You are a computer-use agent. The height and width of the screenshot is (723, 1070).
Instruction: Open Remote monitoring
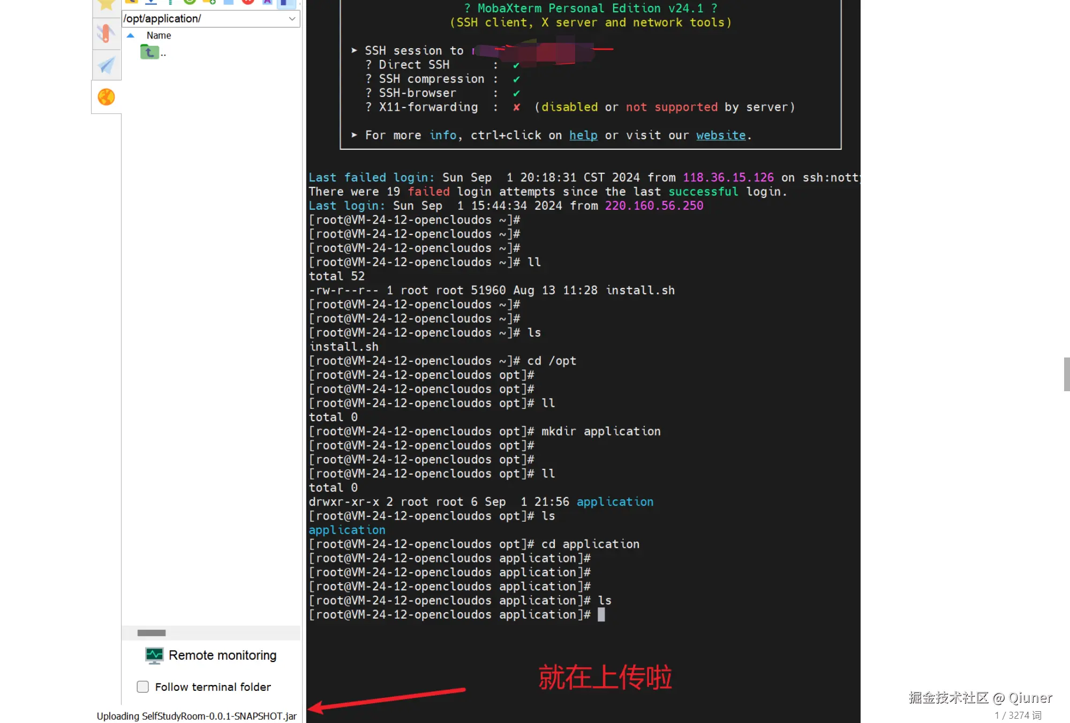[x=213, y=655]
